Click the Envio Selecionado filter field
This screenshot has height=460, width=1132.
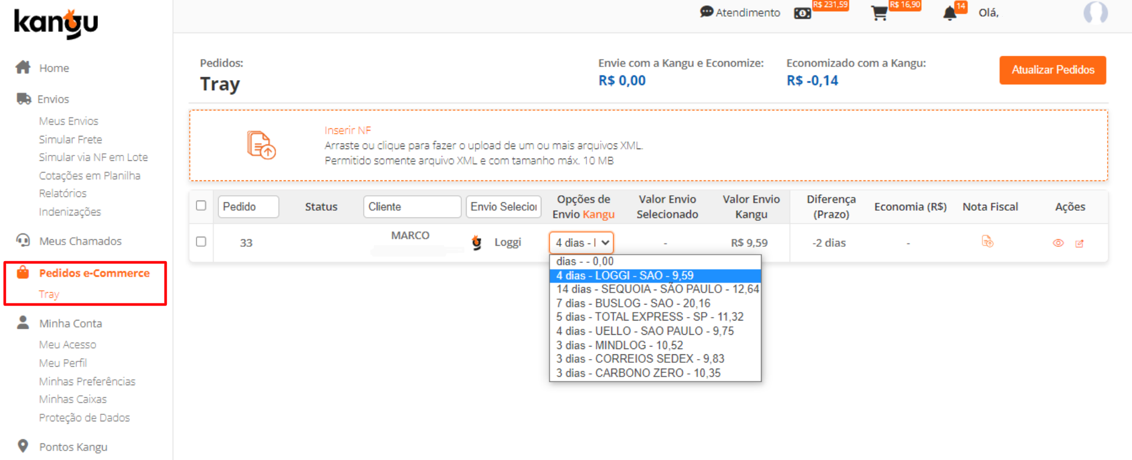click(x=503, y=207)
